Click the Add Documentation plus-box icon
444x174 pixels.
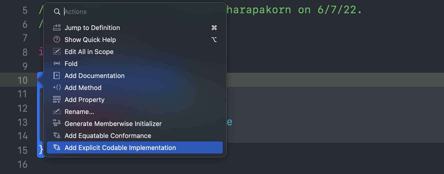(x=57, y=75)
